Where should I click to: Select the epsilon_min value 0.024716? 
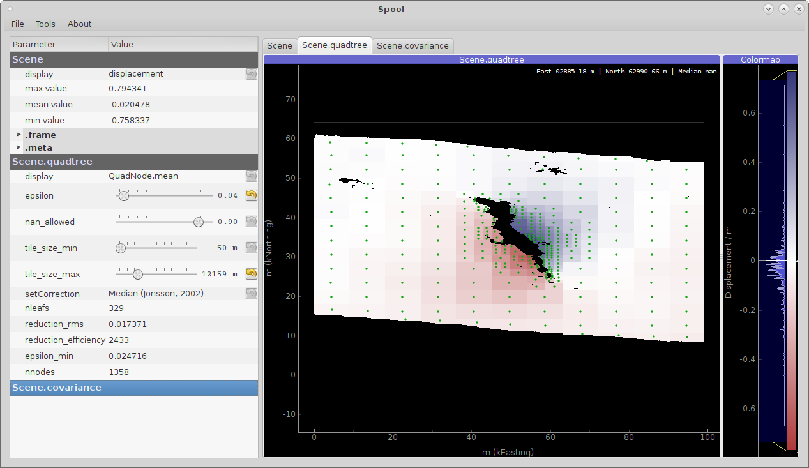coord(128,356)
